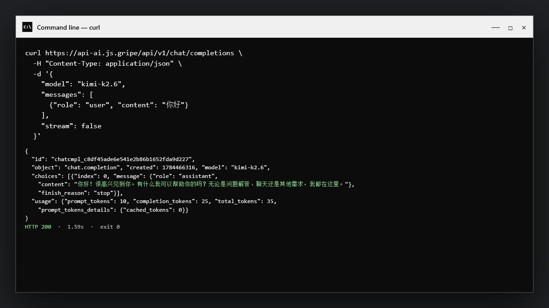This screenshot has height=308, width=549.
Task: Click the -d '{ line
Action: click(x=43, y=74)
